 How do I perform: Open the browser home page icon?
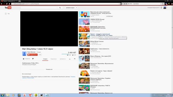click(9, 4)
